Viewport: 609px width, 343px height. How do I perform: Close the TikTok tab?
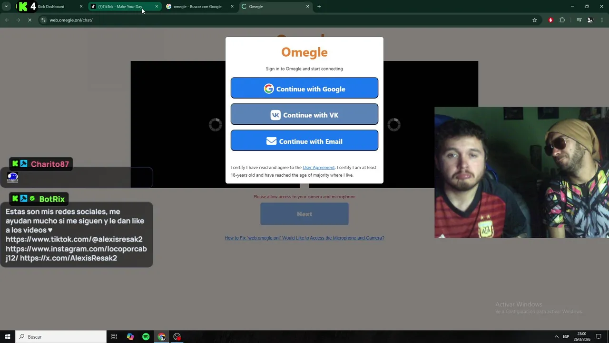tap(157, 7)
